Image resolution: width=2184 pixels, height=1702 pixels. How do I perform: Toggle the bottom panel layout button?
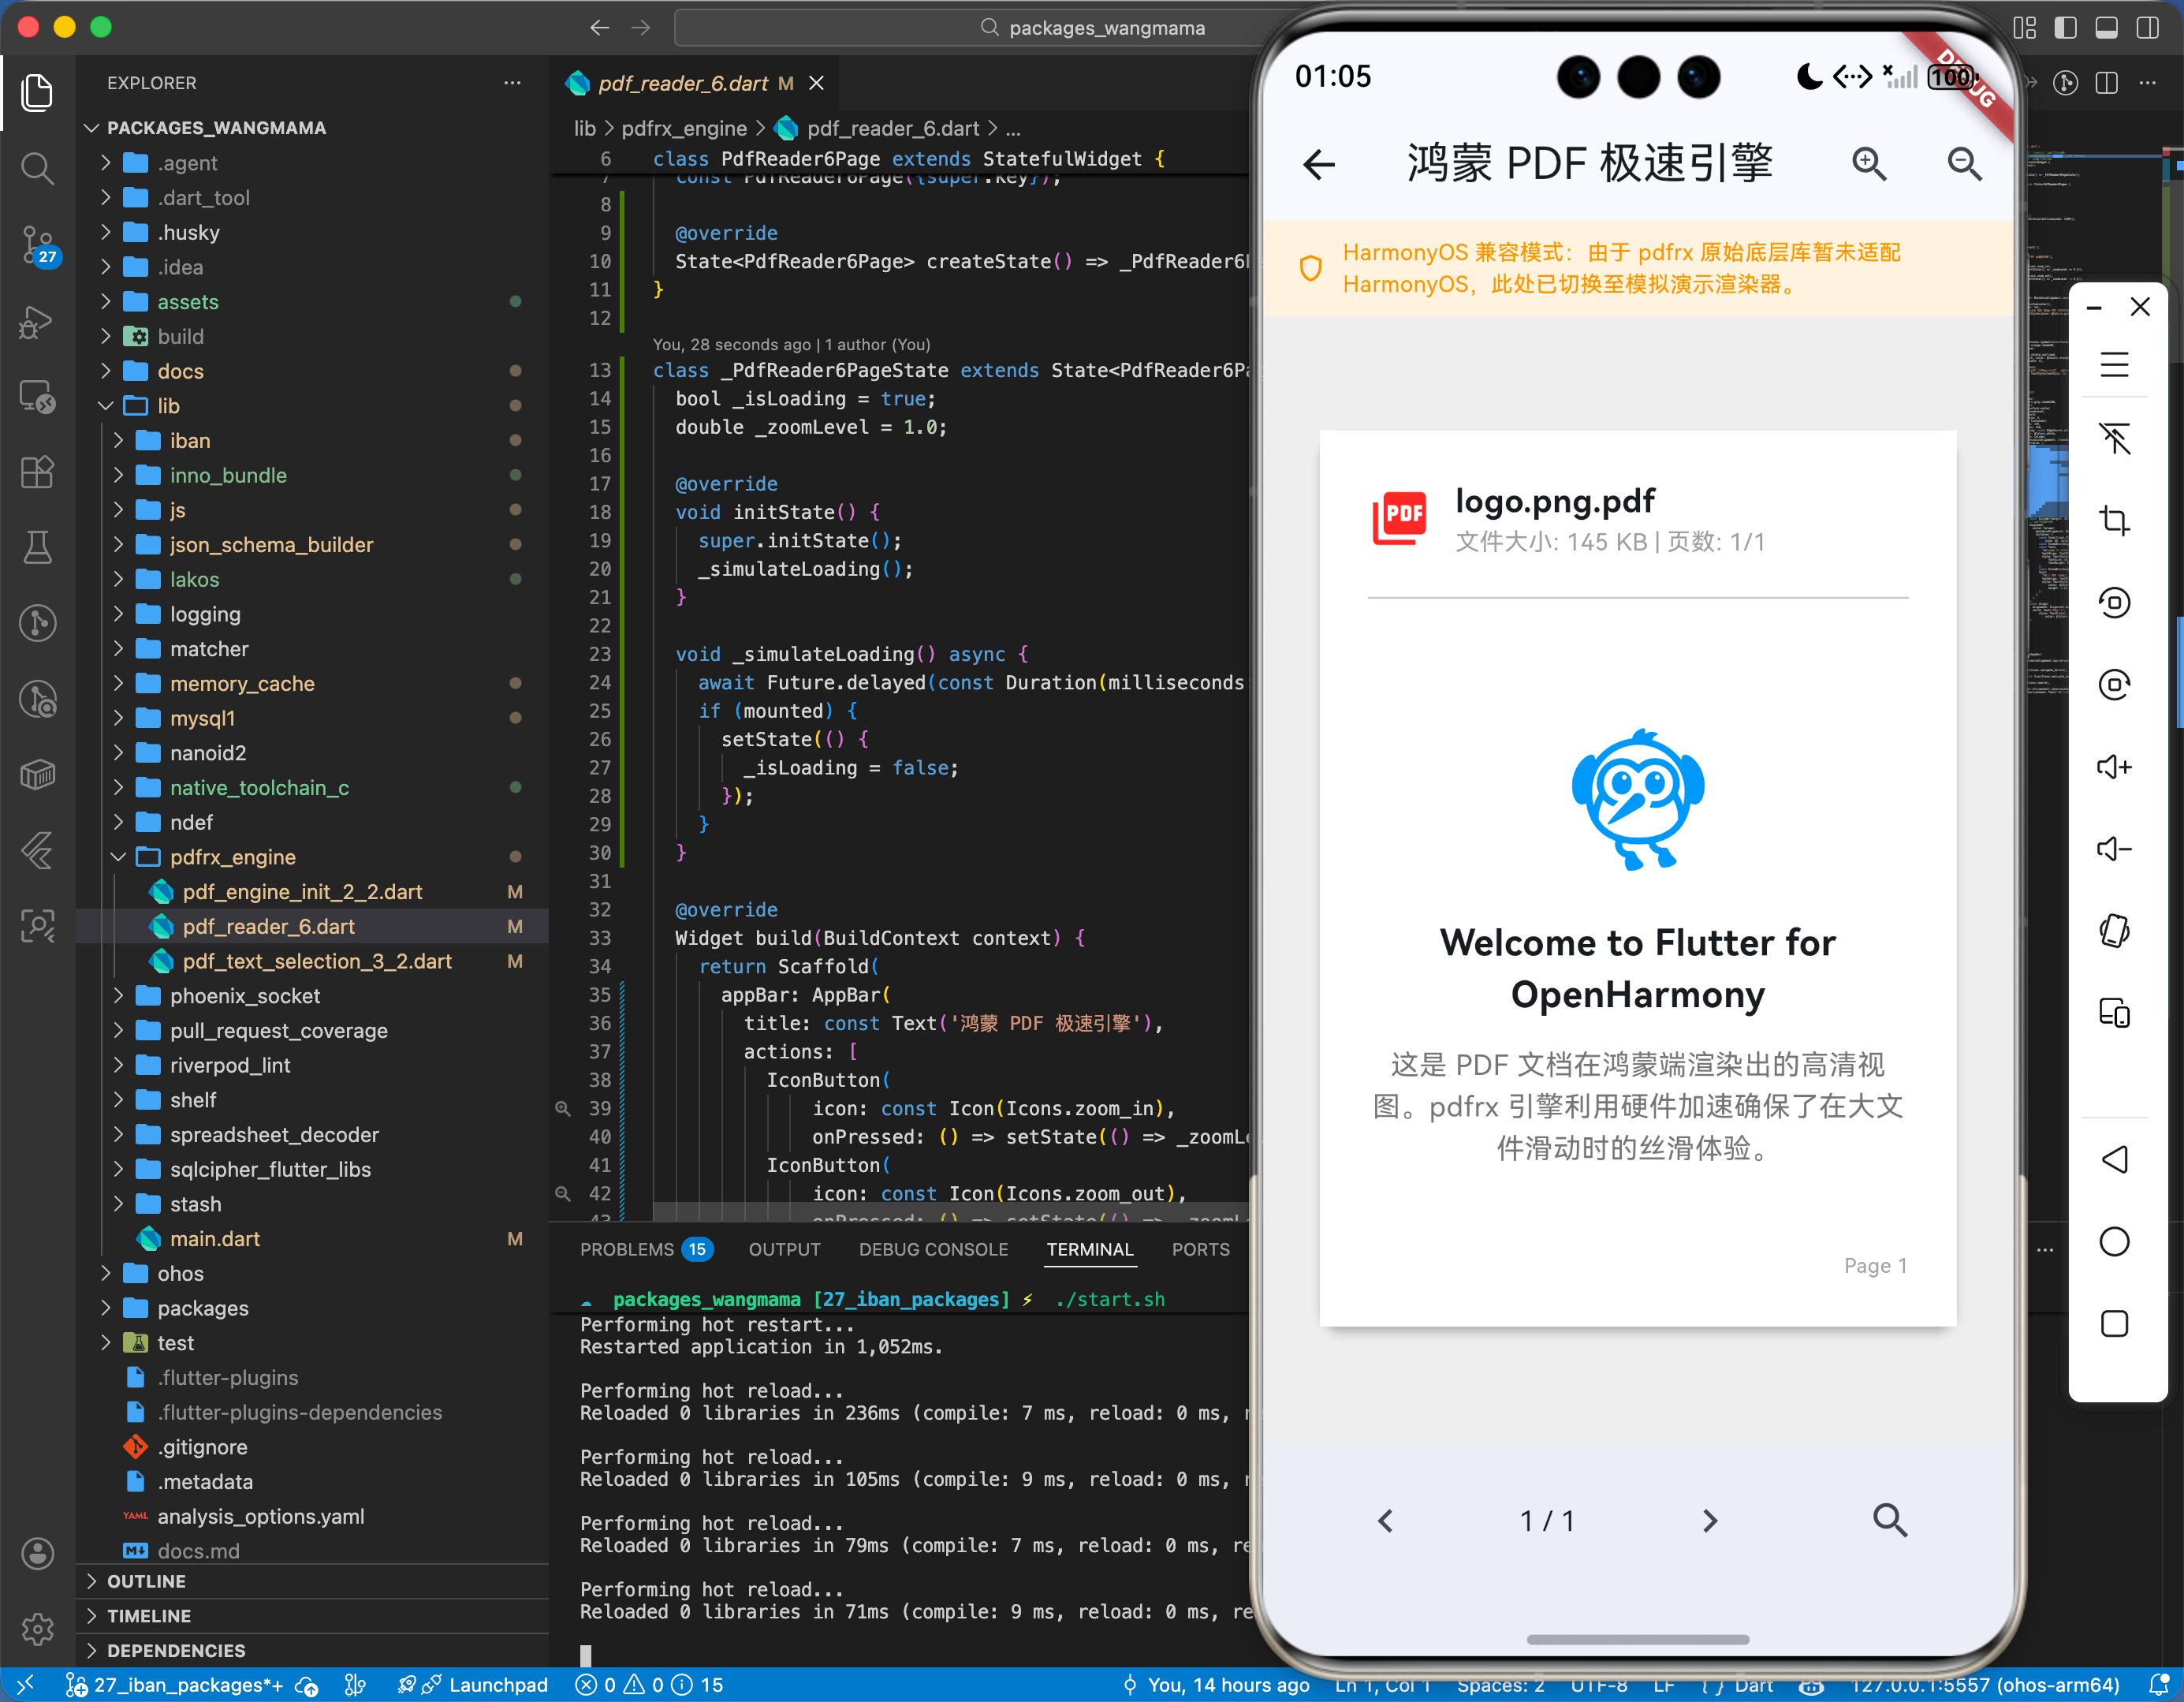point(2106,28)
